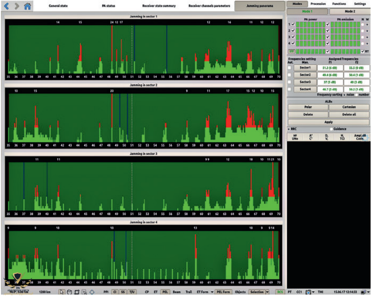Expand the ET Form dropdown arrow

(x=212, y=292)
